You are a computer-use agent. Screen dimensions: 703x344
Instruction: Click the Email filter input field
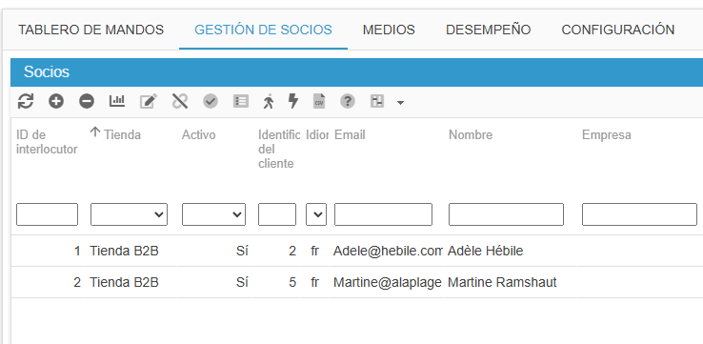pyautogui.click(x=383, y=214)
